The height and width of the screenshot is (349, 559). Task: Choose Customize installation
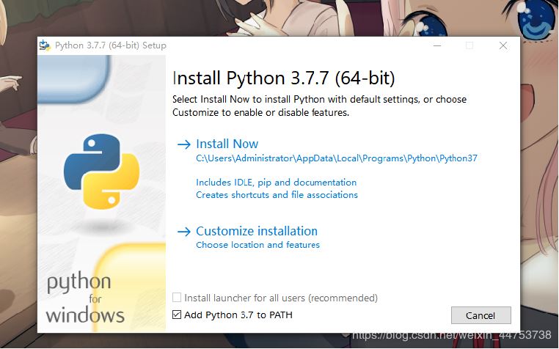pos(257,231)
